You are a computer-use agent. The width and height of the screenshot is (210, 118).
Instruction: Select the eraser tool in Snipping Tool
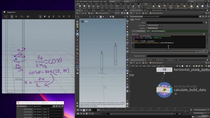pyautogui.click(x=49, y=16)
